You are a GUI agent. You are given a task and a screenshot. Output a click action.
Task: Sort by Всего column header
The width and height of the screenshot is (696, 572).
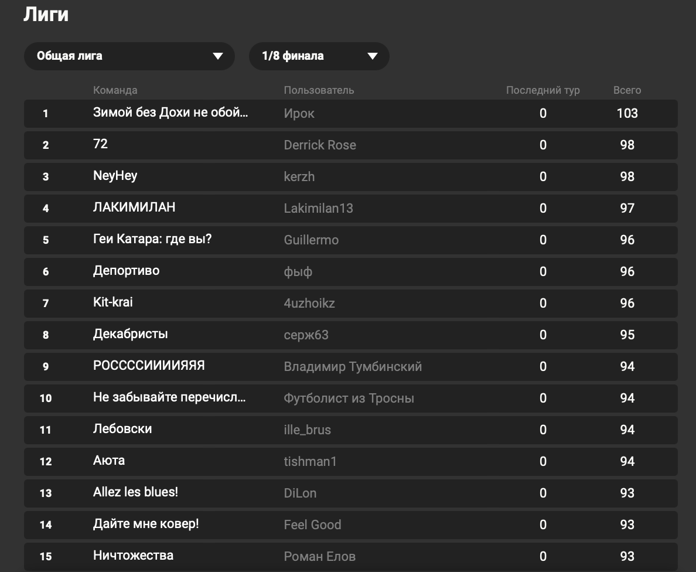coord(627,90)
